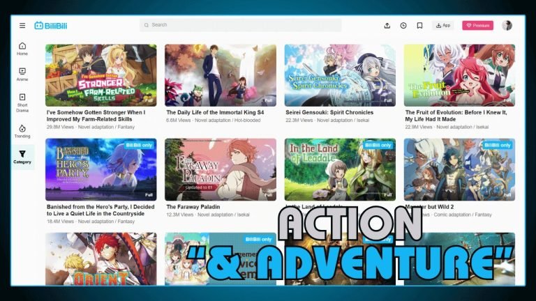This screenshot has width=536, height=301.
Task: Select the Category sidebar item
Action: point(22,157)
